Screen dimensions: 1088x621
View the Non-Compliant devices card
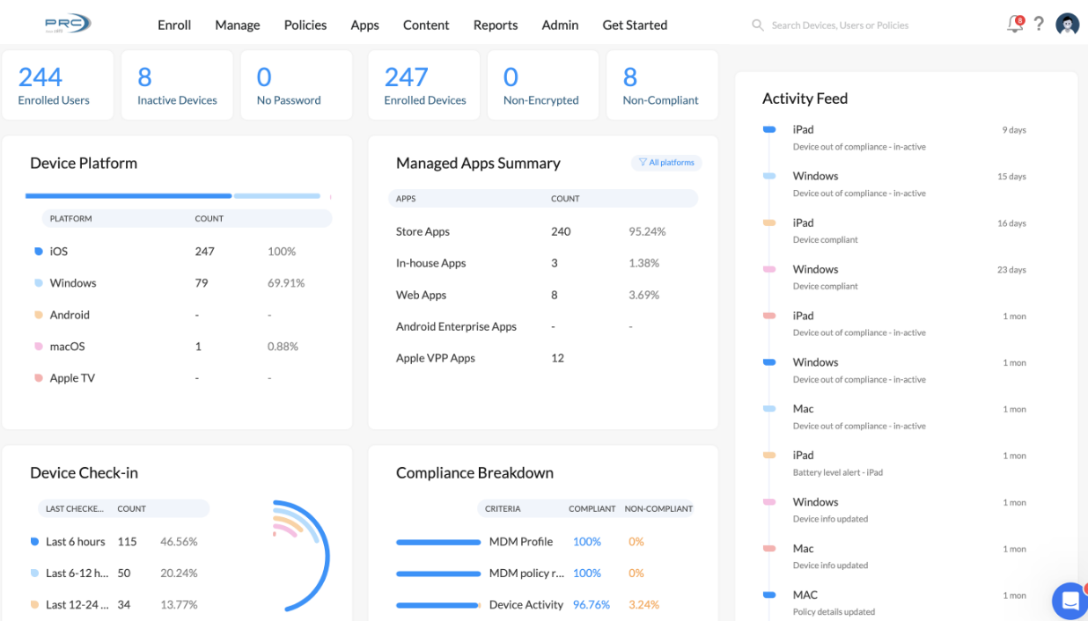click(661, 84)
